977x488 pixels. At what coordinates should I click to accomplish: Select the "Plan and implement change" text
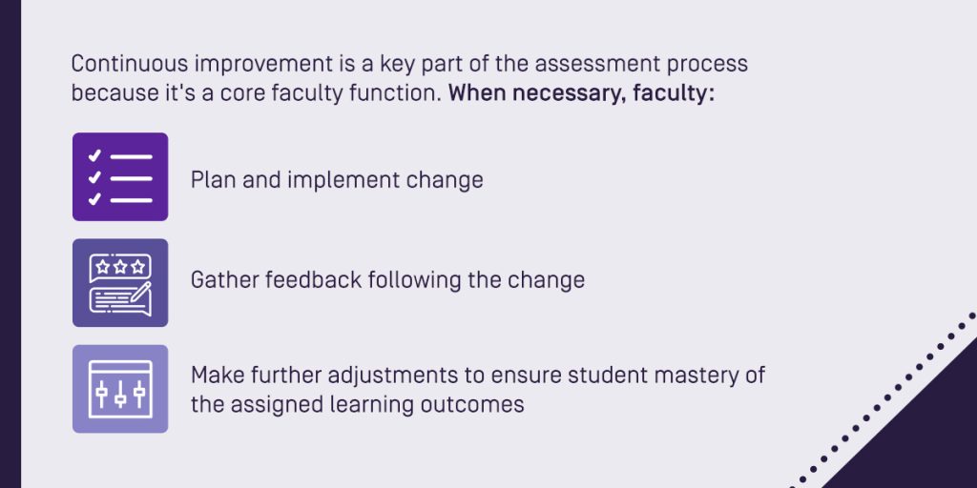click(337, 180)
